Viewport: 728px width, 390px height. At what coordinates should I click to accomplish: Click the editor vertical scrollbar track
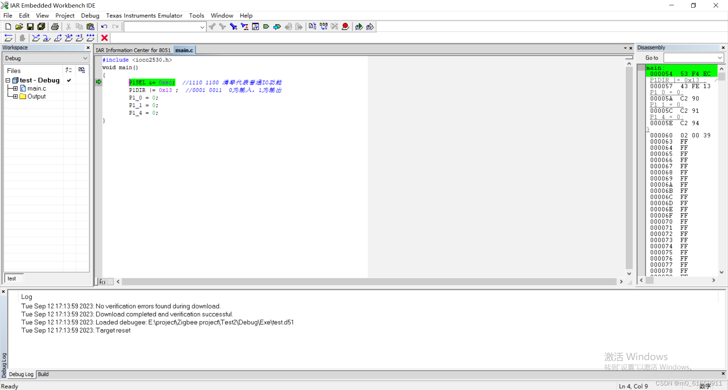(x=629, y=168)
